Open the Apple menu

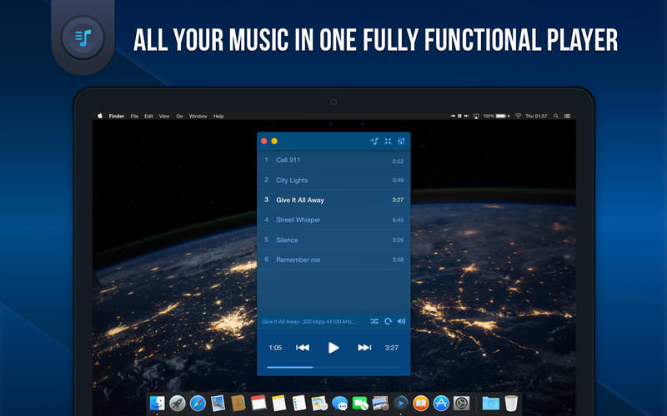tap(100, 116)
